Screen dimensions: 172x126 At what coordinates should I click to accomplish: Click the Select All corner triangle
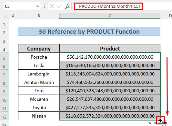(x=5, y=16)
